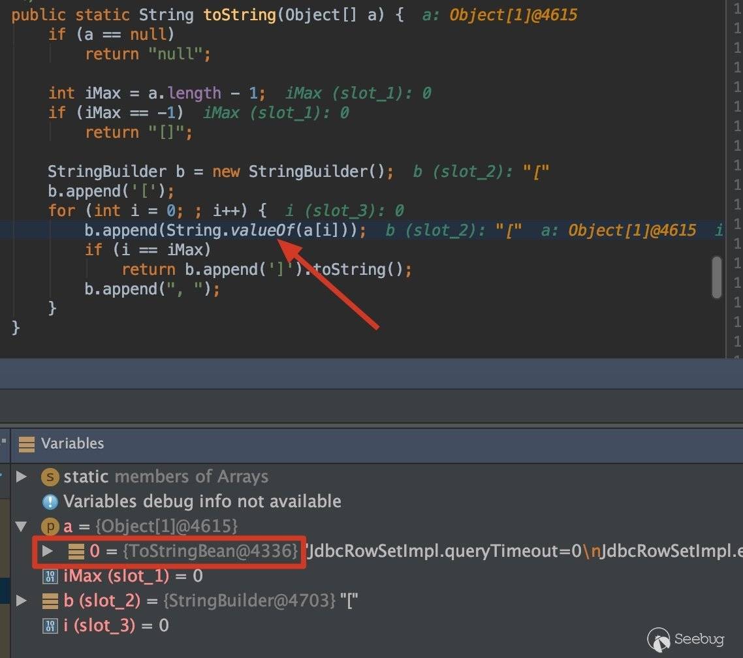
Task: Click the "return b.append(']').toString();" line
Action: pyautogui.click(x=267, y=270)
